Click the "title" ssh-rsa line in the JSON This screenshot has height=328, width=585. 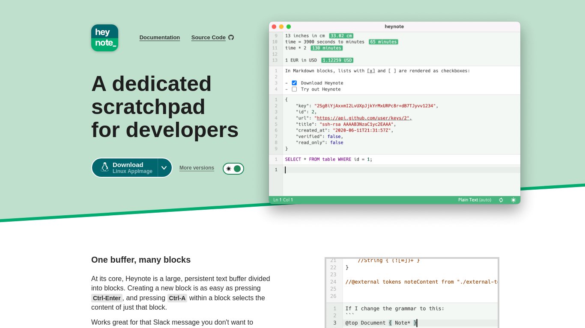click(x=346, y=124)
